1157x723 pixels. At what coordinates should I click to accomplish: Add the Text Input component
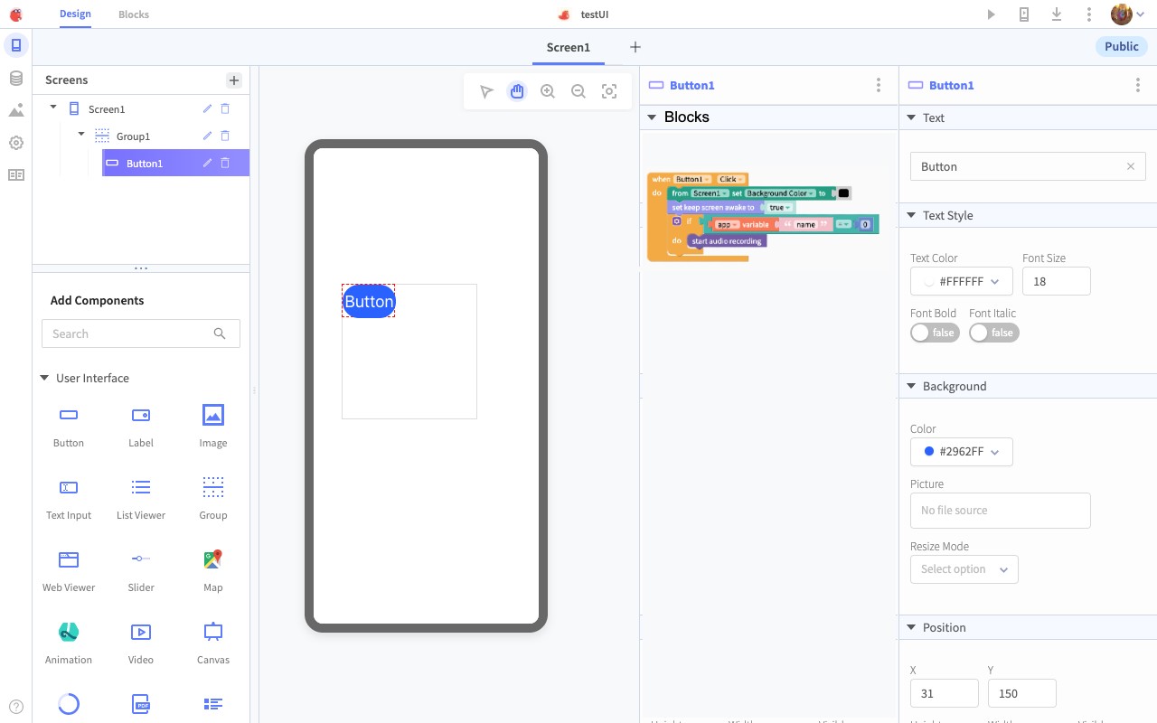69,498
